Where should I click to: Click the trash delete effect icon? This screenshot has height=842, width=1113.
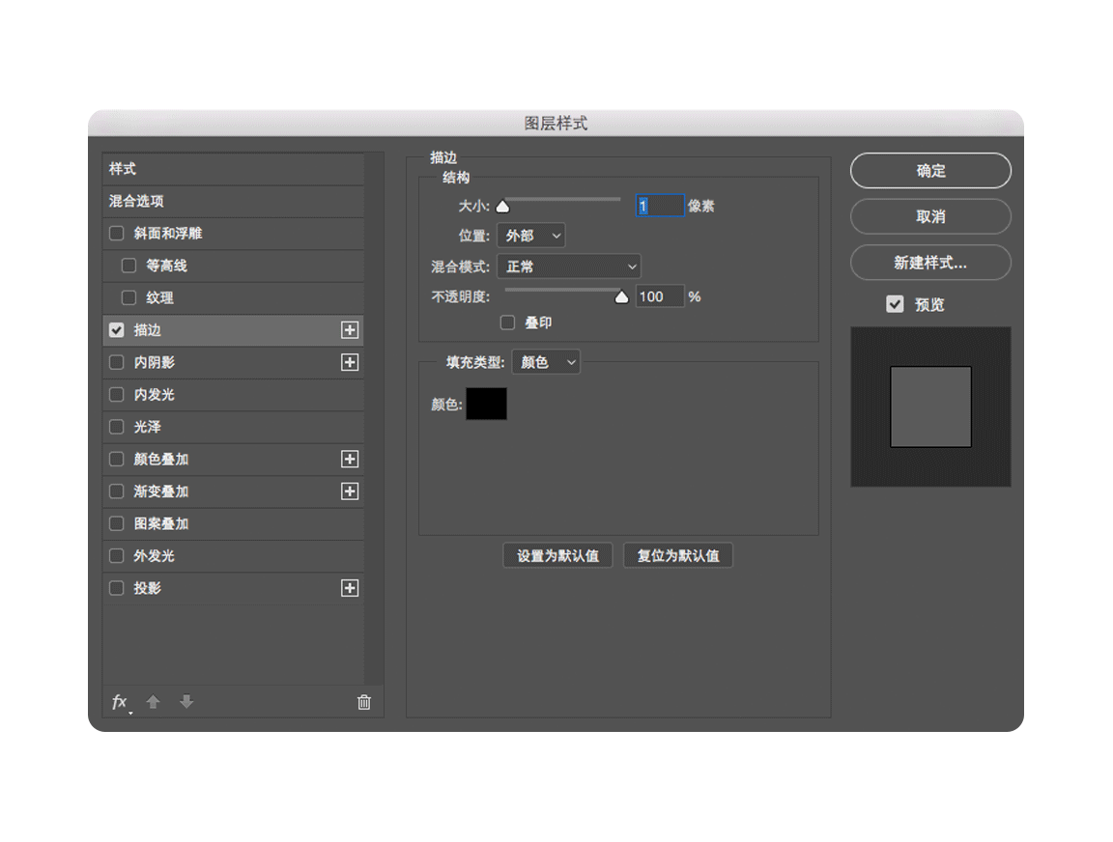[363, 702]
